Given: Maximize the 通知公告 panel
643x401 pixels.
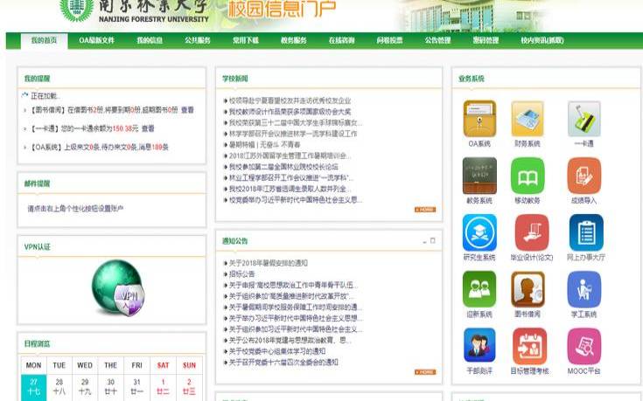Looking at the screenshot, I should (x=433, y=241).
